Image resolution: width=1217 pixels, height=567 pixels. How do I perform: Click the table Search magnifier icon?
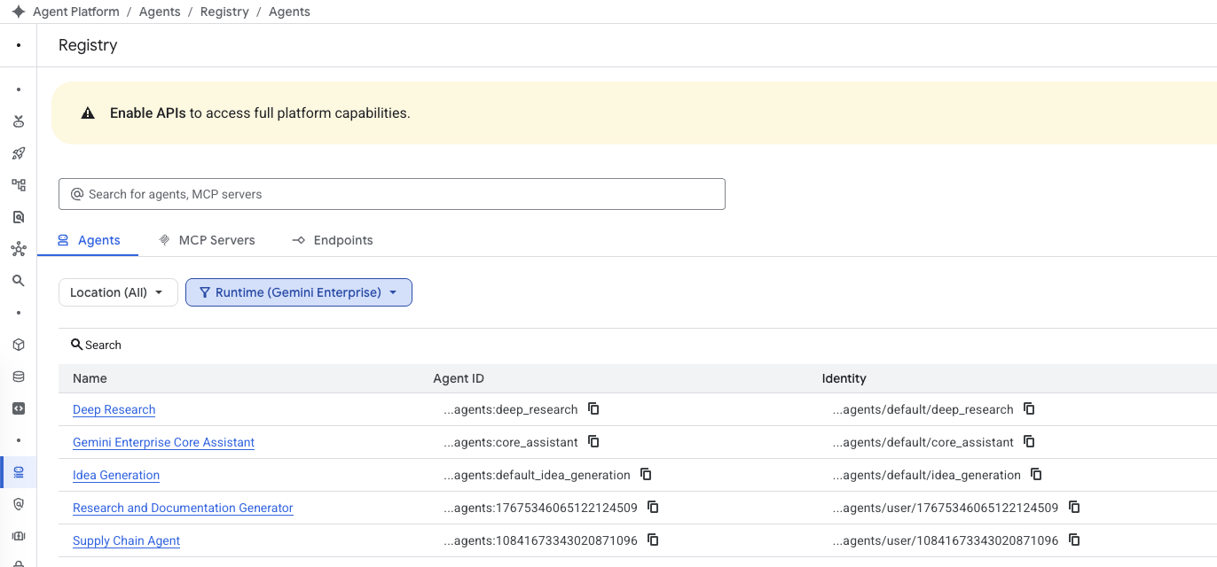point(77,345)
